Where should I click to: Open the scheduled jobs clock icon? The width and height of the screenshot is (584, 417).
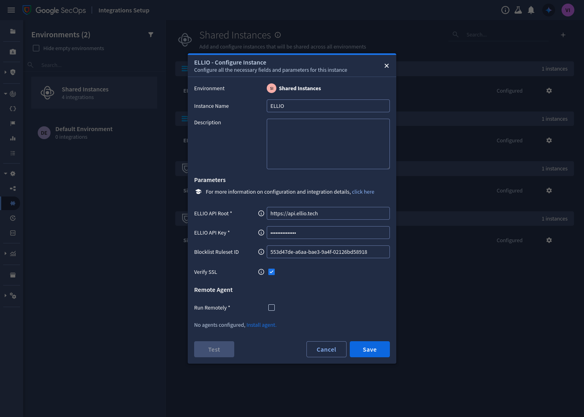(13, 218)
